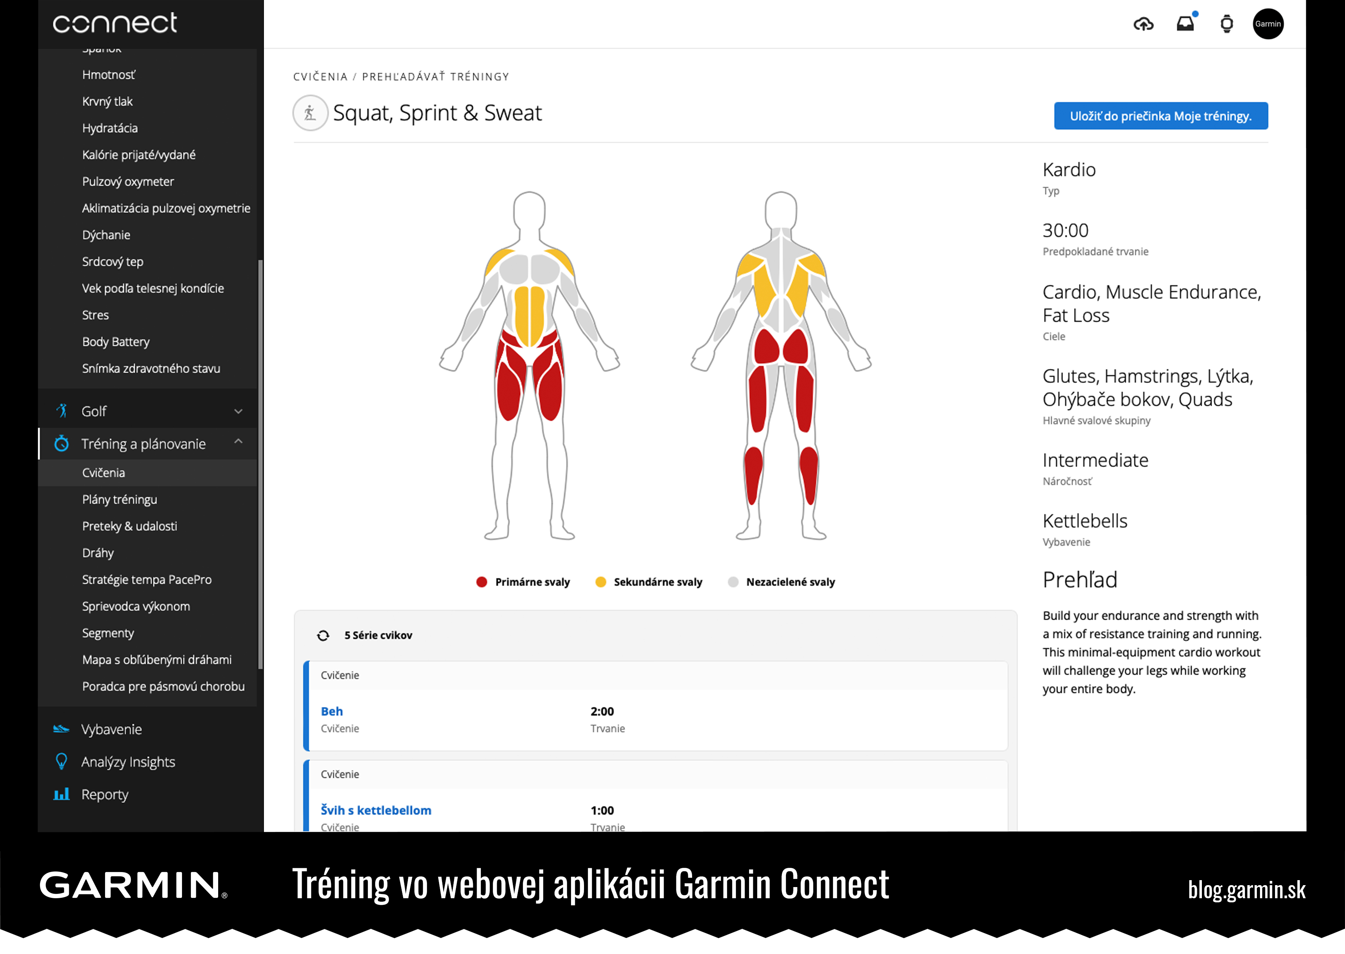Select Hydratácia menu item
The image size is (1345, 954).
[110, 128]
